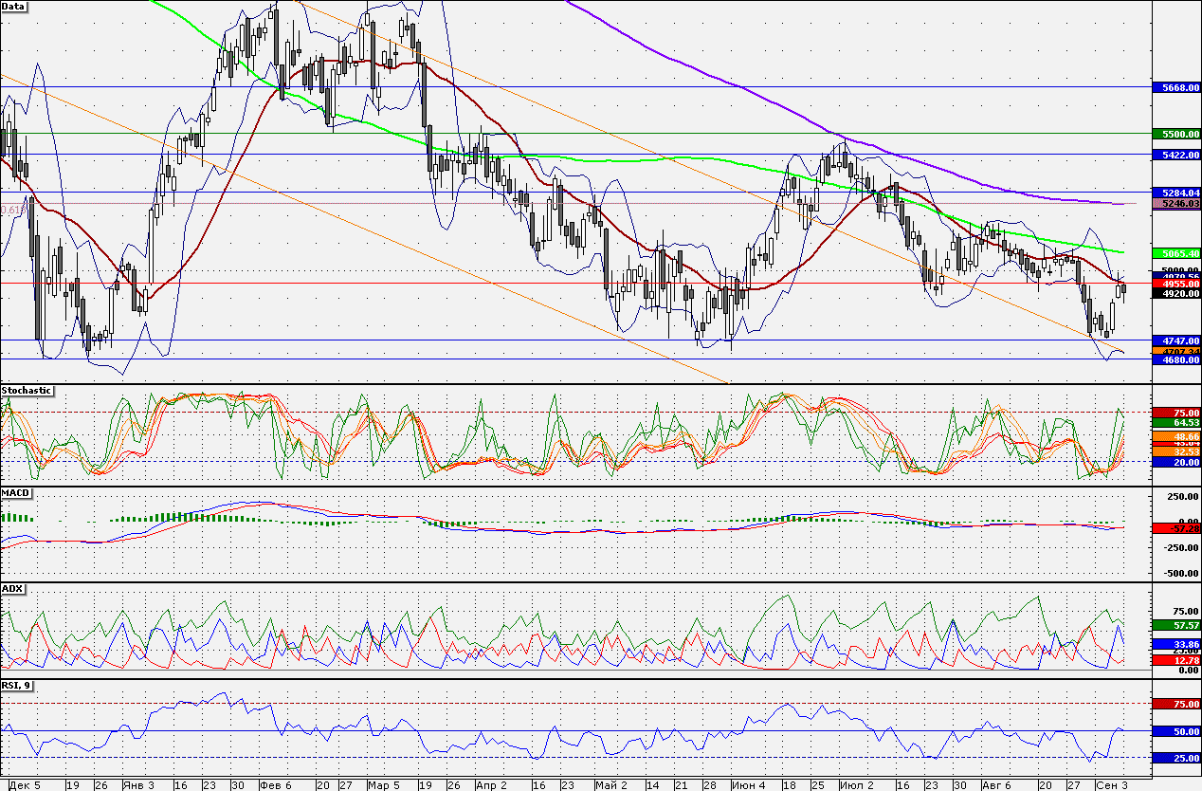1202x791 pixels.
Task: Click the ADX indicator label
Action: (x=12, y=589)
